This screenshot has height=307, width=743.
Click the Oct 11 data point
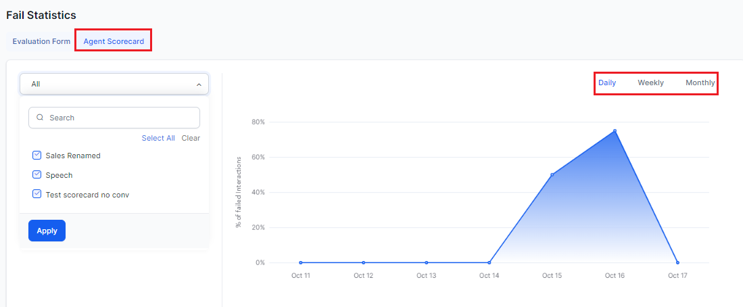[x=301, y=262]
